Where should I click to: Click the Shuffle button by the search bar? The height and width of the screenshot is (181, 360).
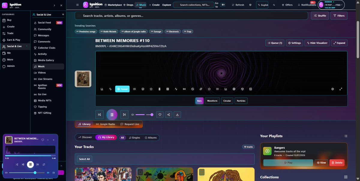pos(320,16)
